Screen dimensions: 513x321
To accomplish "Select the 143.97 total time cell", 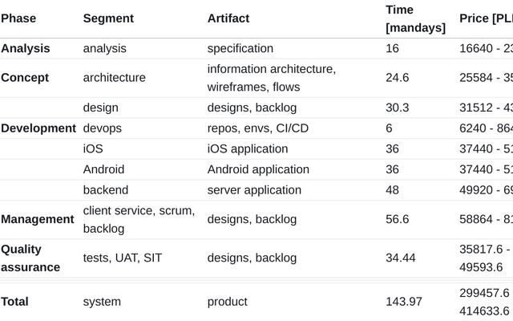I will coord(404,302).
